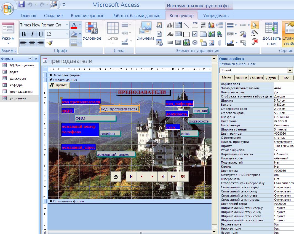Expand the fill color bucket arrow
The image size is (294, 234).
tap(80, 34)
